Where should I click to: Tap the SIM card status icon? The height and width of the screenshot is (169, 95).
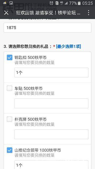pos(57,3)
